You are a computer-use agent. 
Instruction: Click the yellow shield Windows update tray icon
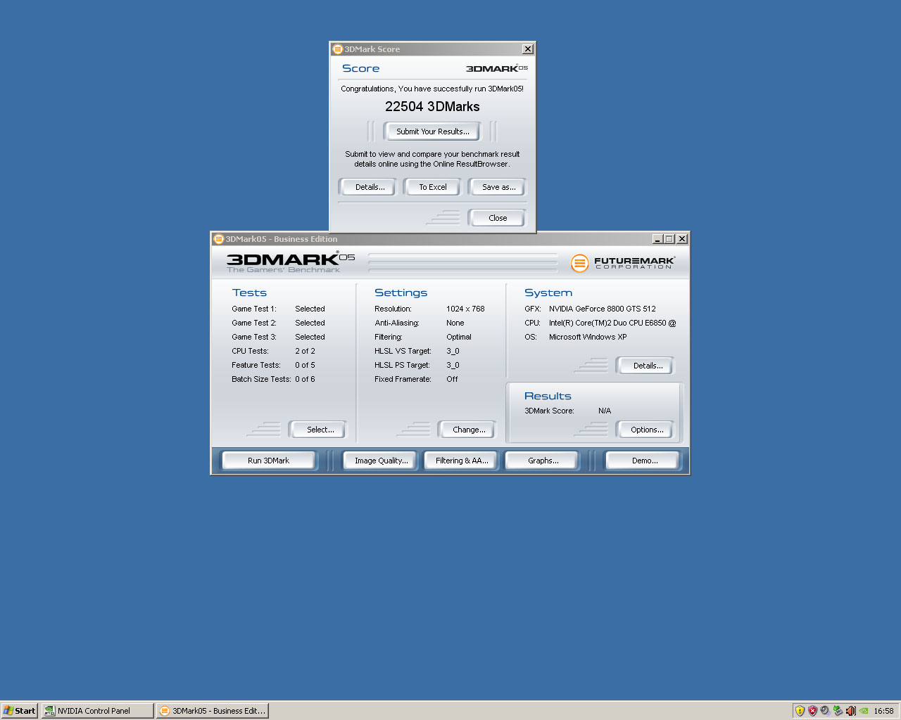tap(800, 711)
